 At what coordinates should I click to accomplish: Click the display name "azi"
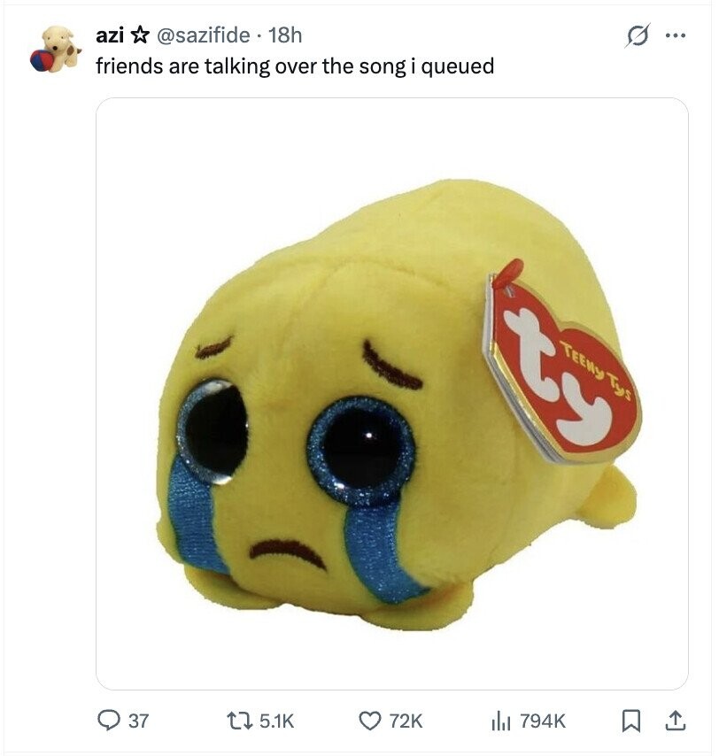pyautogui.click(x=111, y=35)
